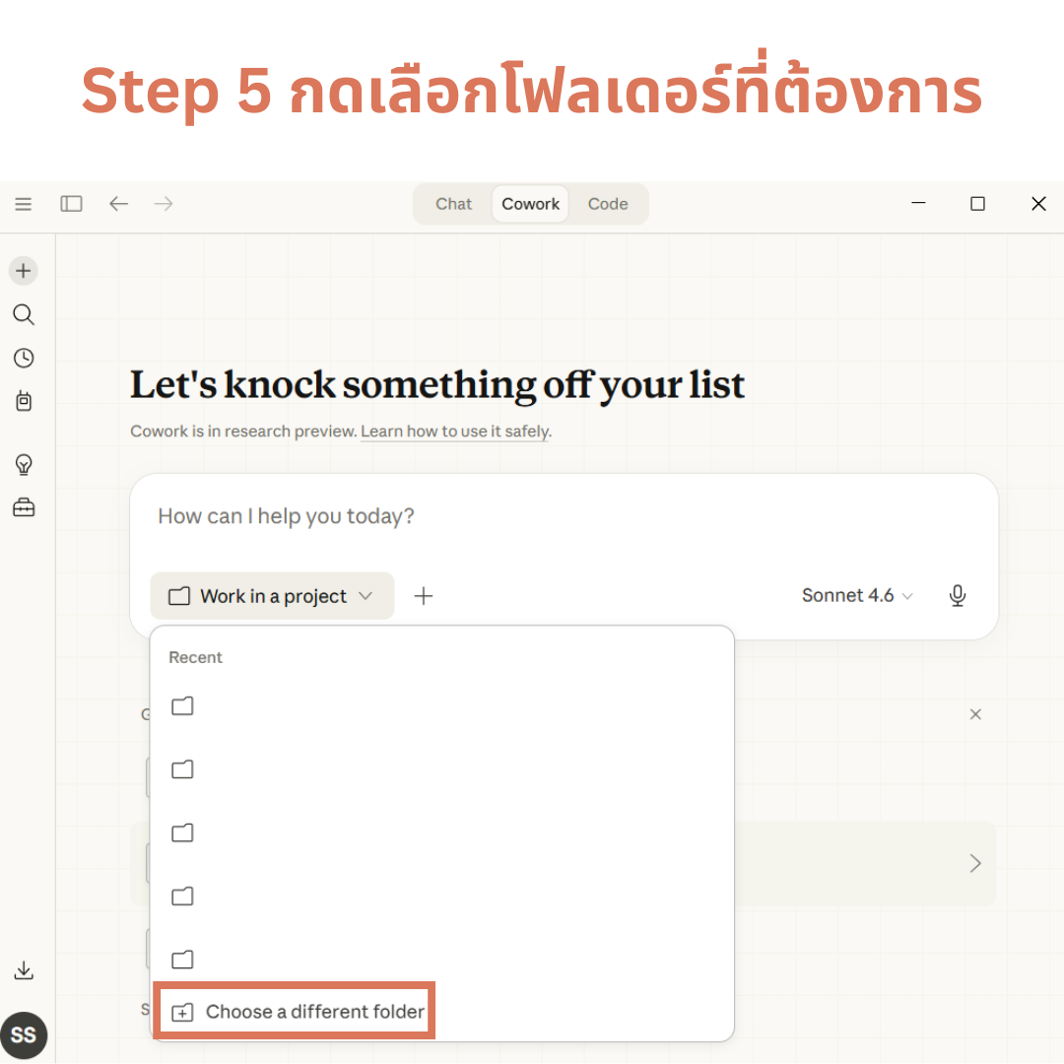
Task: Toggle the sidebar panel icon
Action: [71, 204]
